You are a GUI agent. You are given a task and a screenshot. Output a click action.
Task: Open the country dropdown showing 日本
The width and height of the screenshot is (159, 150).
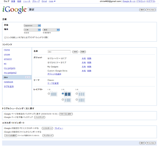[x=32, y=30]
